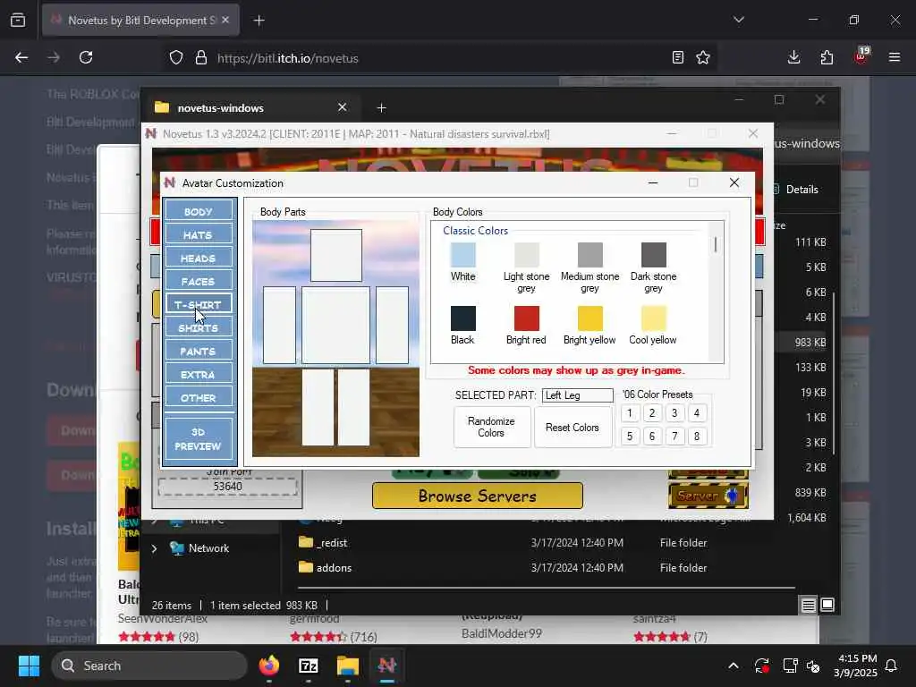Launch the 3D PREVIEW
This screenshot has width=916, height=687.
pyautogui.click(x=199, y=438)
